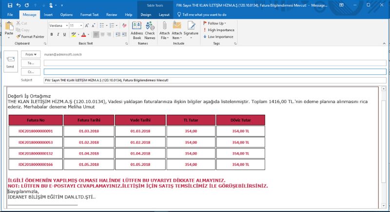Switch to the Review tab
Image resolution: width=390 pixels, height=212 pixels.
pyautogui.click(x=112, y=15)
